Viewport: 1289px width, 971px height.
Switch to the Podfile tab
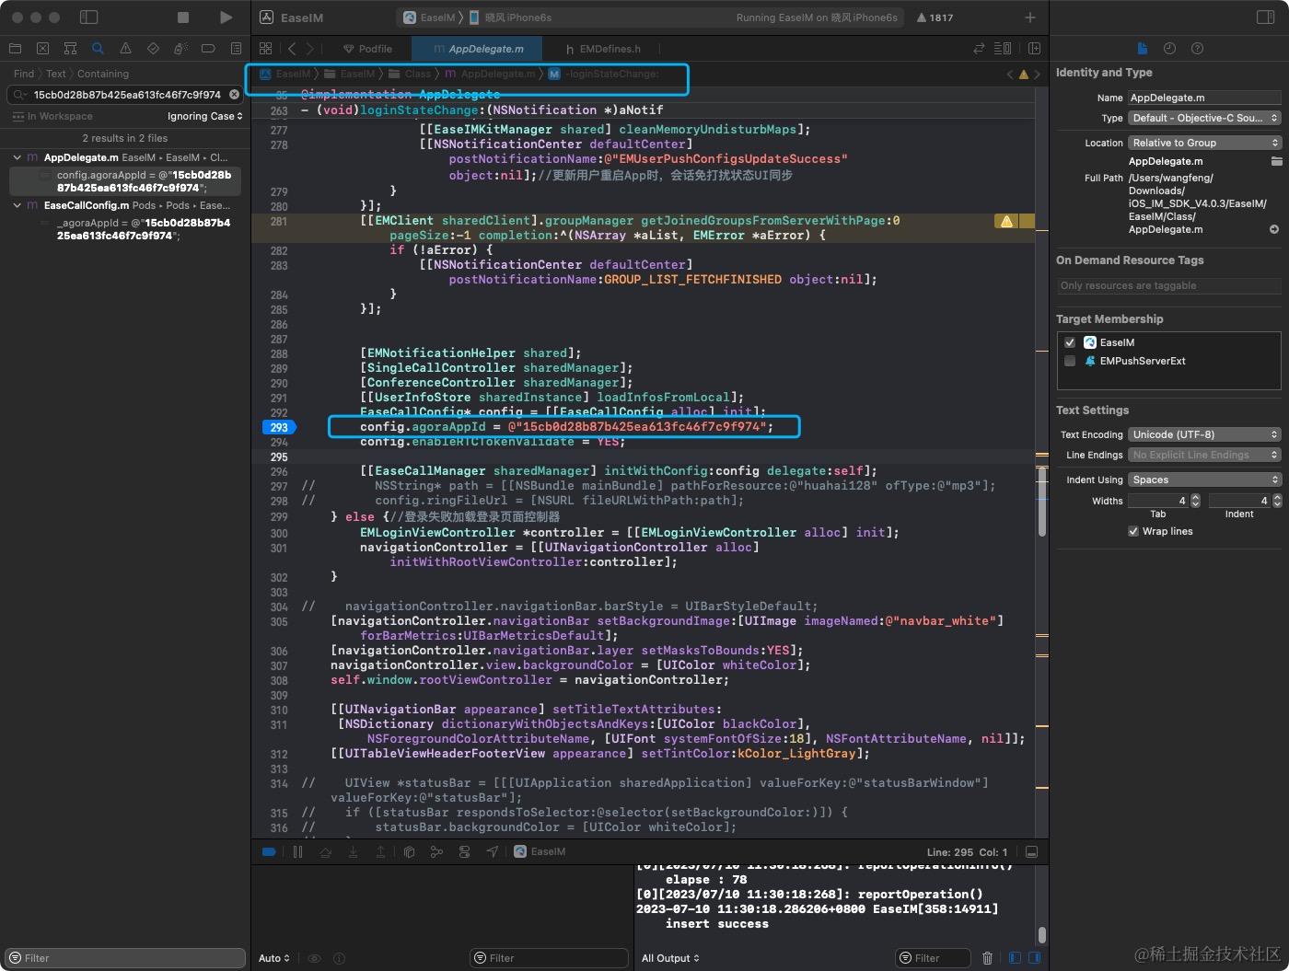[367, 49]
